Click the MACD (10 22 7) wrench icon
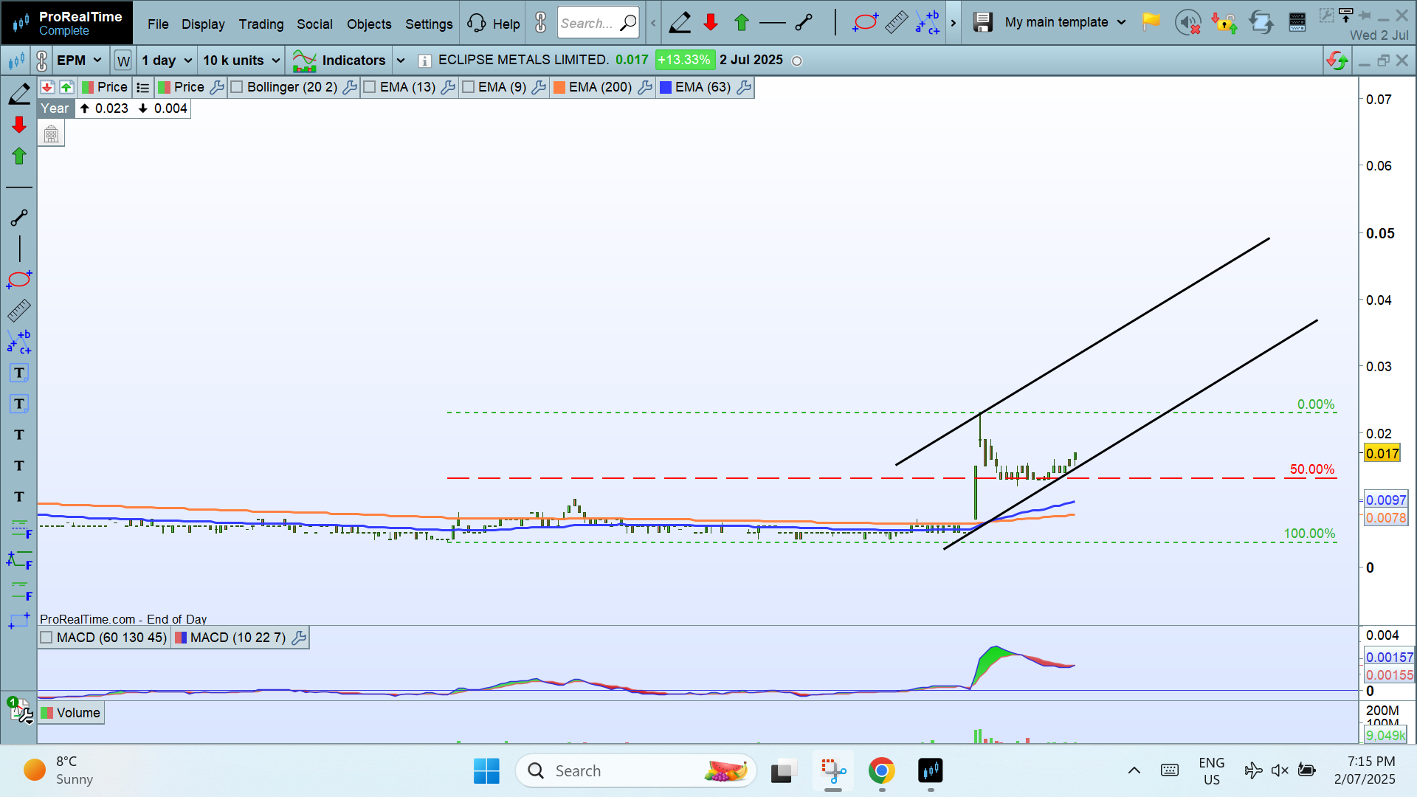This screenshot has height=797, width=1417. (299, 638)
